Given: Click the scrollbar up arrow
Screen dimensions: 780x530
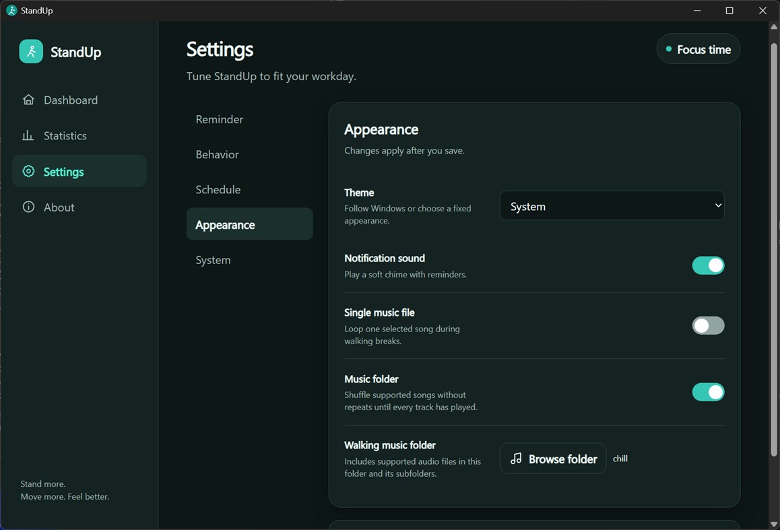Looking at the screenshot, I should (773, 27).
